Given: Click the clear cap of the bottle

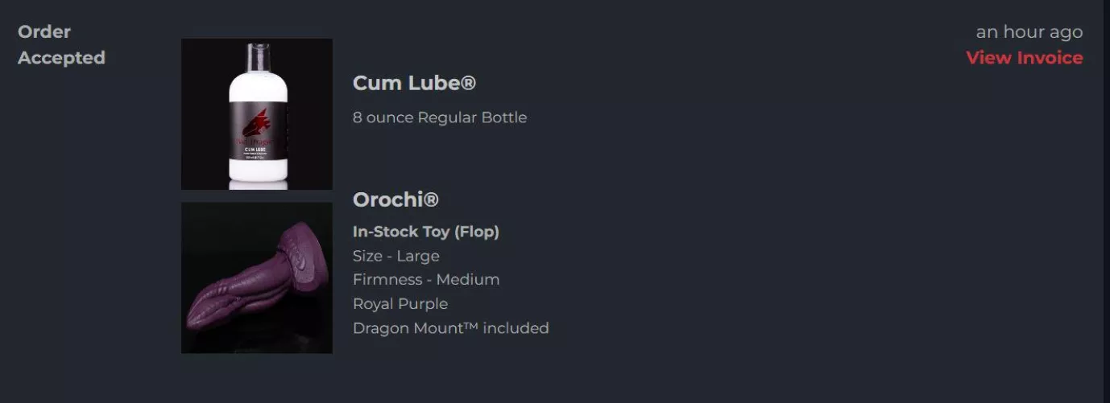Looking at the screenshot, I should tap(258, 55).
